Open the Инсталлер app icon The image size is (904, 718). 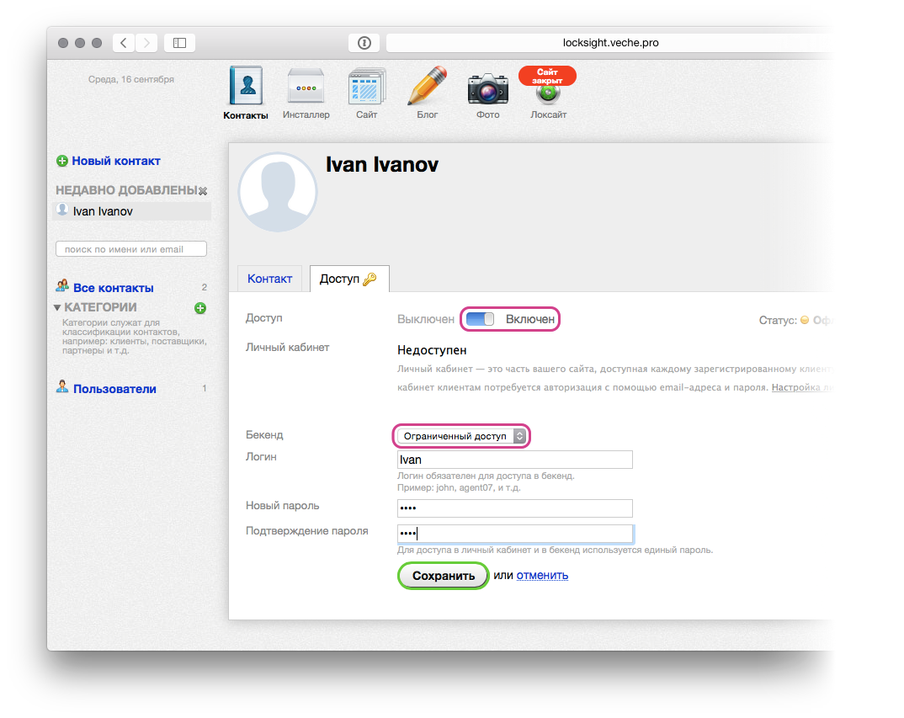point(306,87)
